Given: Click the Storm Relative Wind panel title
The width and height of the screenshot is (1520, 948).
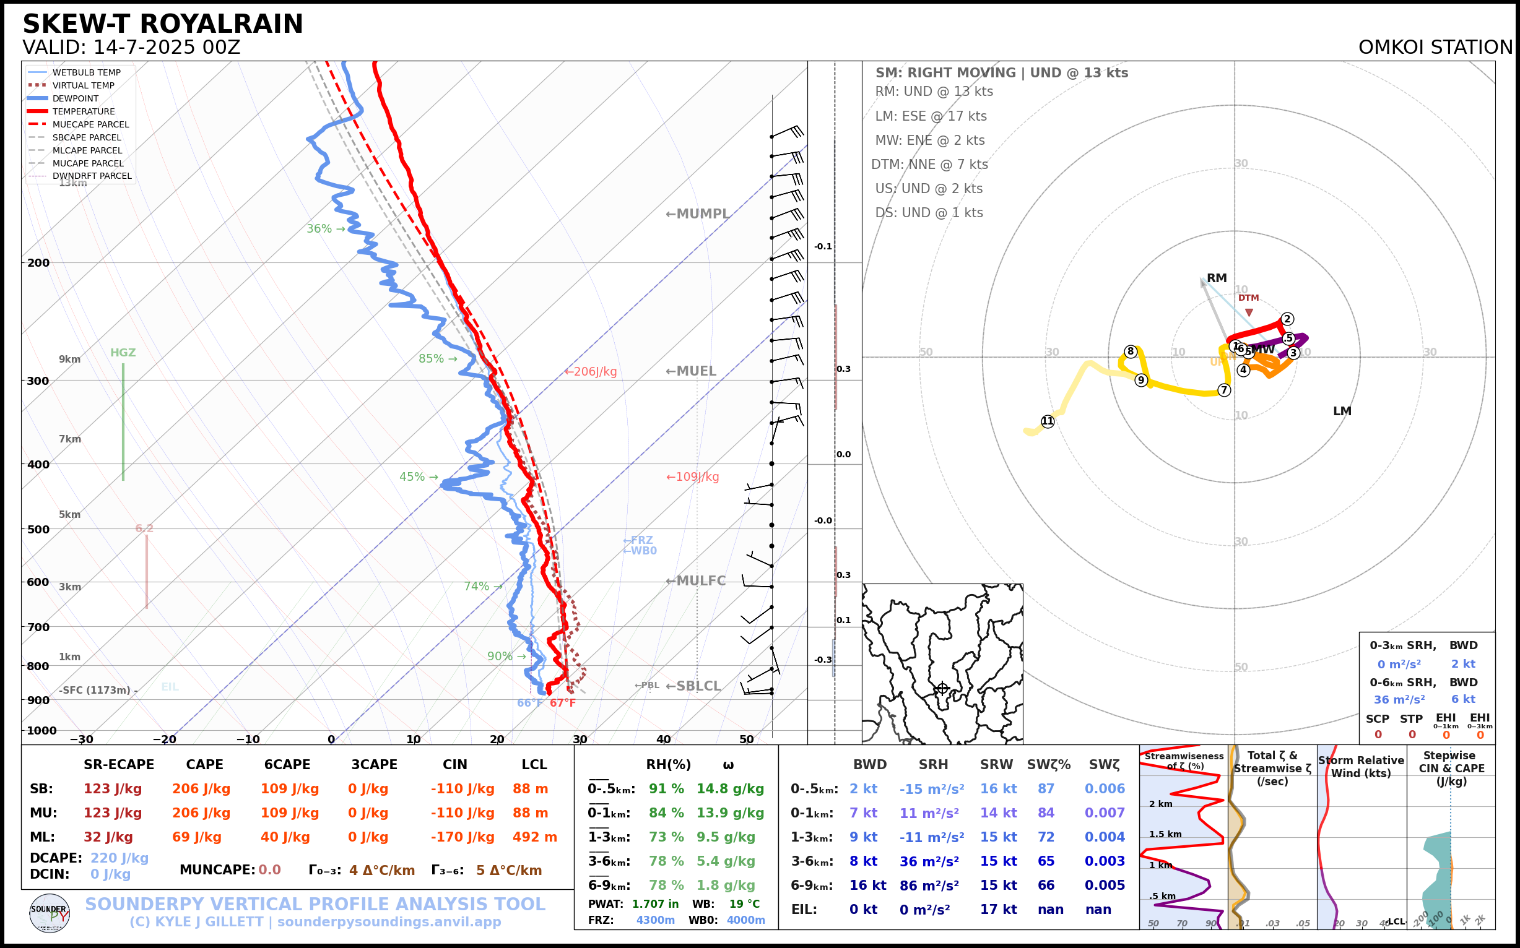Looking at the screenshot, I should click(1361, 767).
